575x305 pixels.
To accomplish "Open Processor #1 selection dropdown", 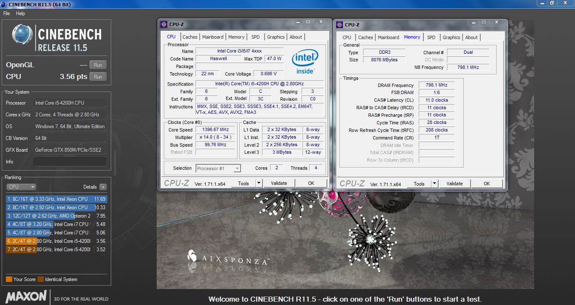I will tap(218, 168).
